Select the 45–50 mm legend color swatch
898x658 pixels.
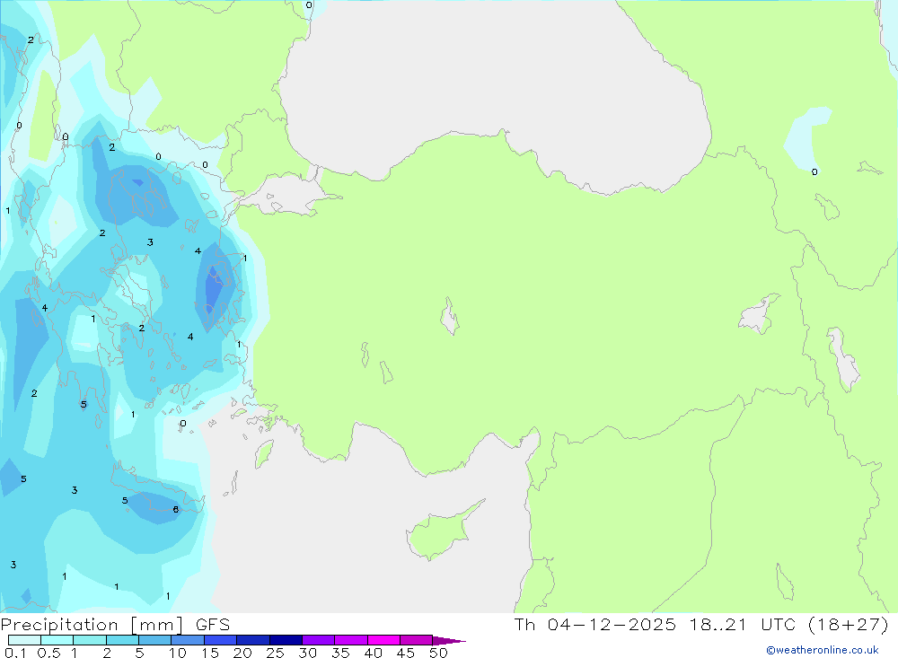tap(416, 640)
